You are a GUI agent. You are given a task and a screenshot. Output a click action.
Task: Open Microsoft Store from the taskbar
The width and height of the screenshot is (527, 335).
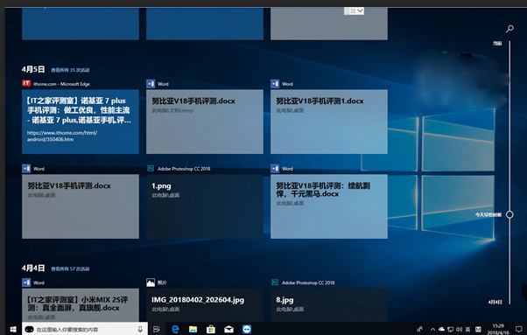[211, 329]
